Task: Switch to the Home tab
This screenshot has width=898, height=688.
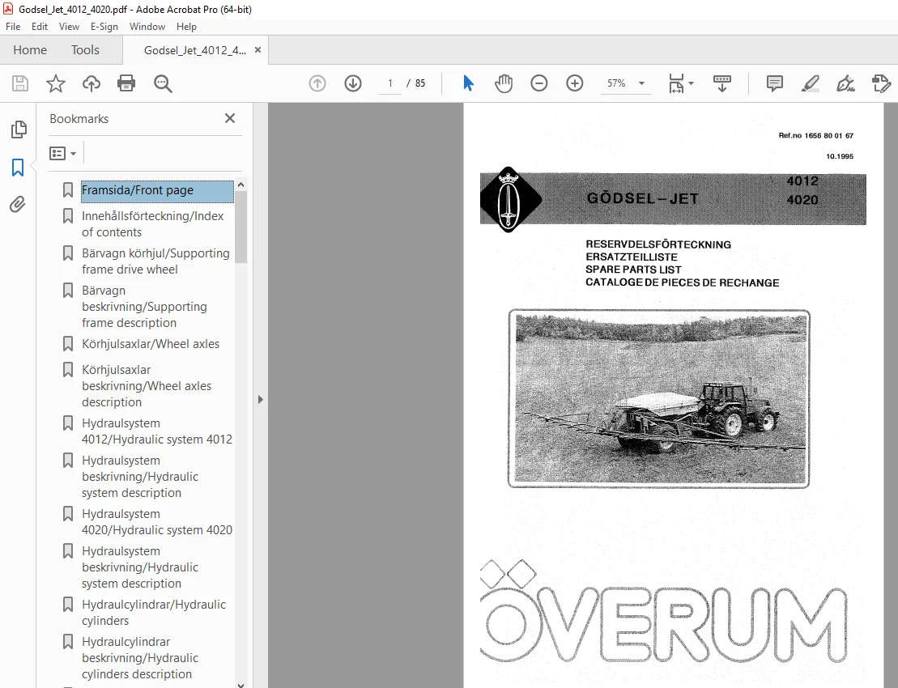Action: click(x=30, y=50)
